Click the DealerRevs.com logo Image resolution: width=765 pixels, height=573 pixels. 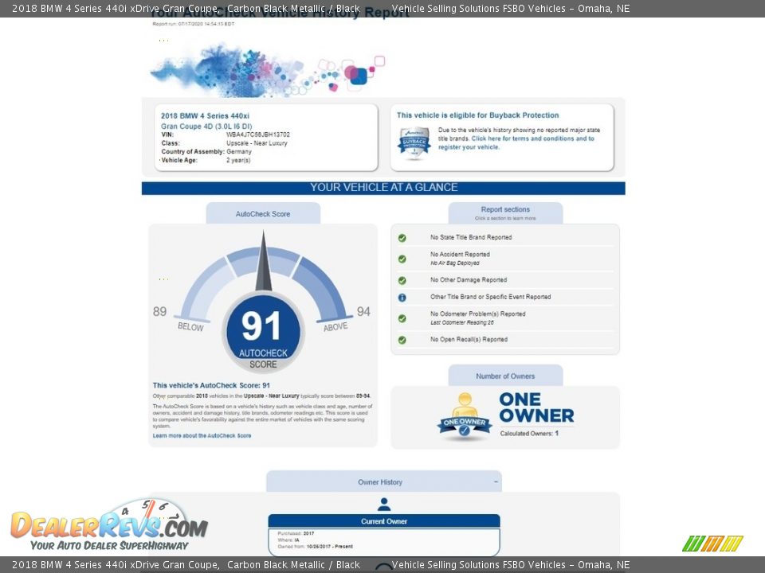coord(108,525)
